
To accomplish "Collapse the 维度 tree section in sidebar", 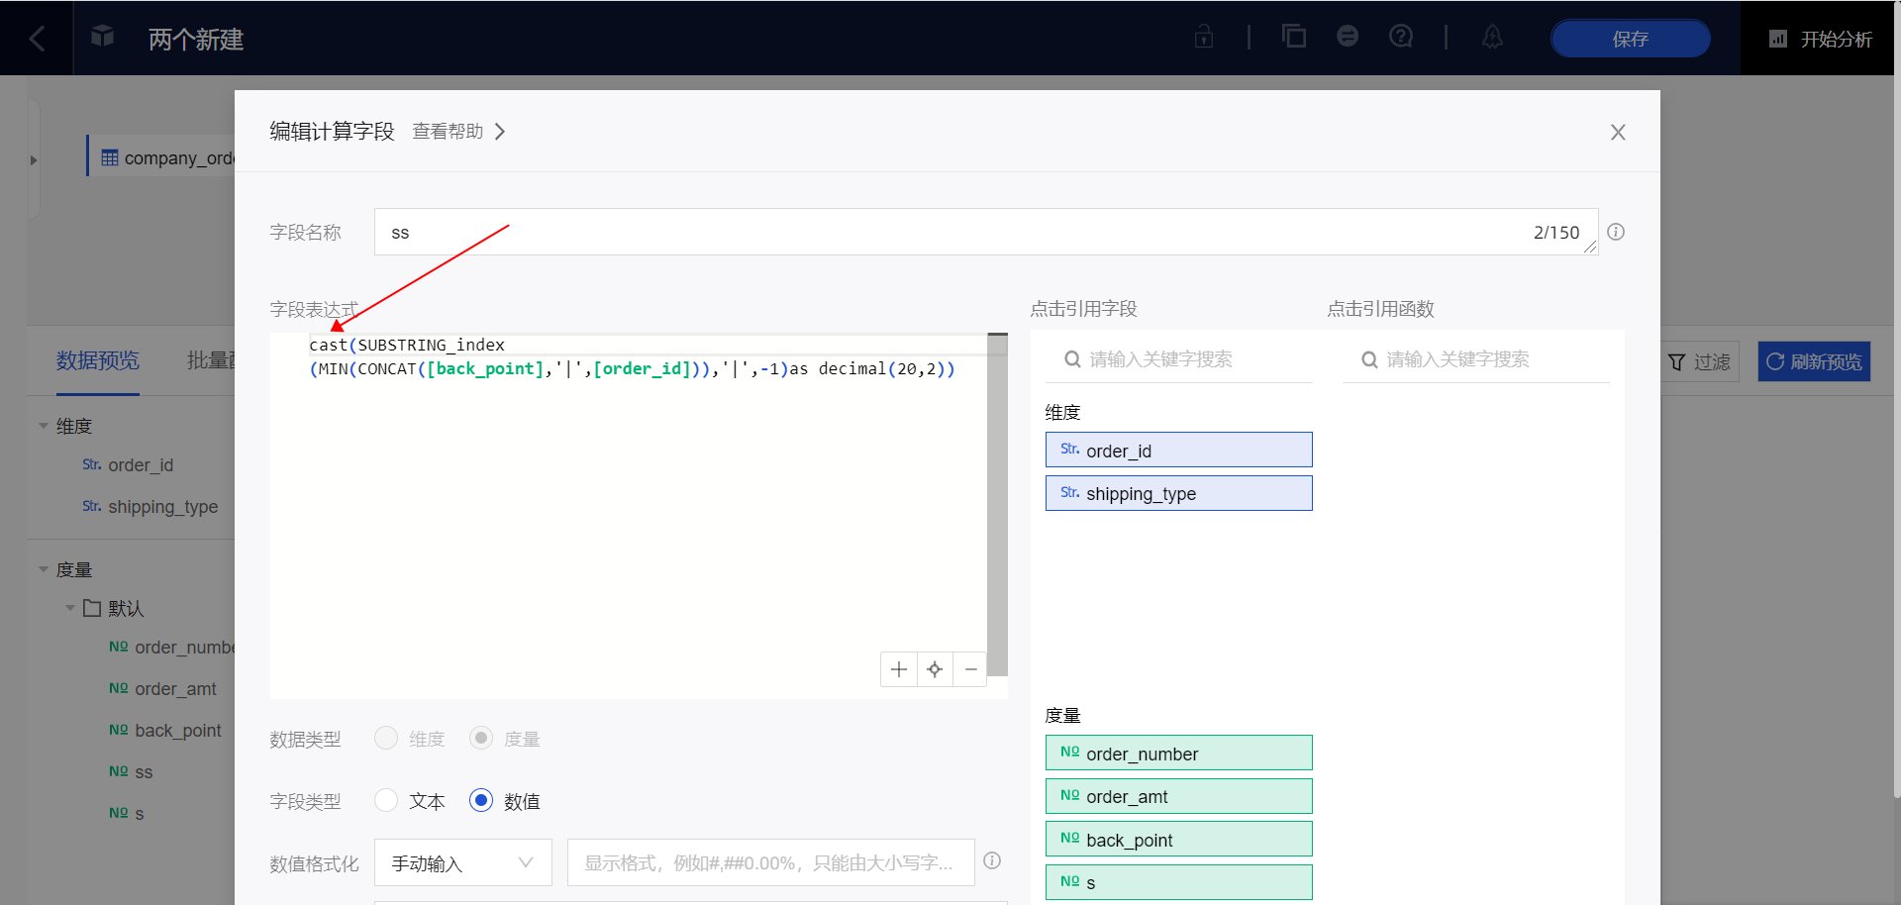I will tap(44, 426).
